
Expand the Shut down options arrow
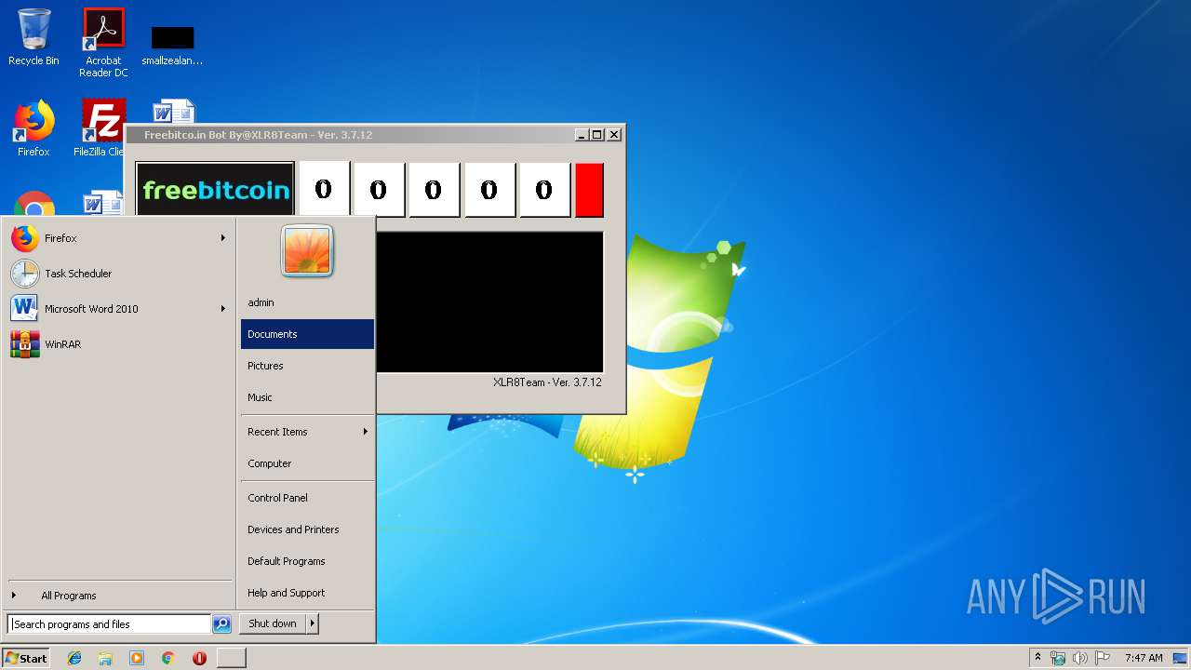[313, 623]
